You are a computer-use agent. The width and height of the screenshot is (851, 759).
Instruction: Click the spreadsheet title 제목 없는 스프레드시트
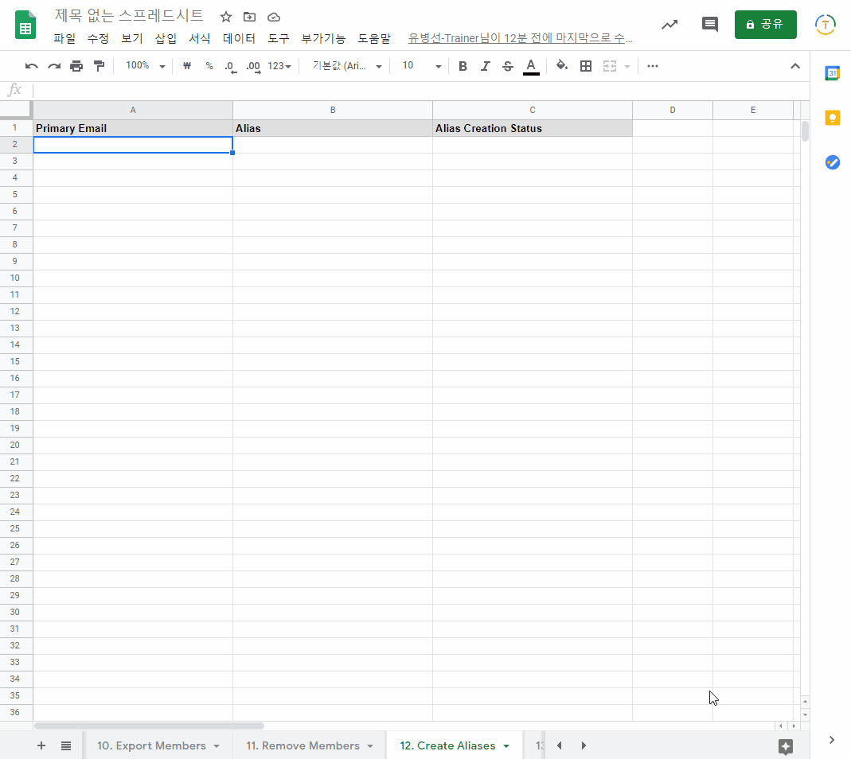click(129, 16)
